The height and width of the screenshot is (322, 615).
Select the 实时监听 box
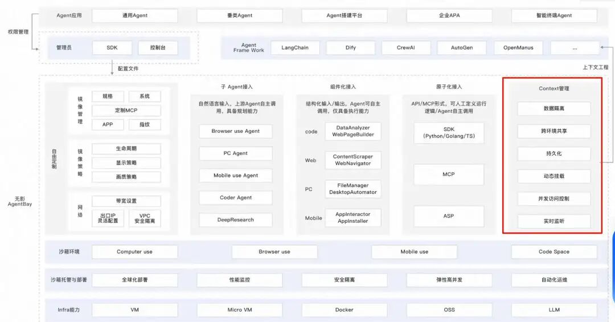pos(554,222)
